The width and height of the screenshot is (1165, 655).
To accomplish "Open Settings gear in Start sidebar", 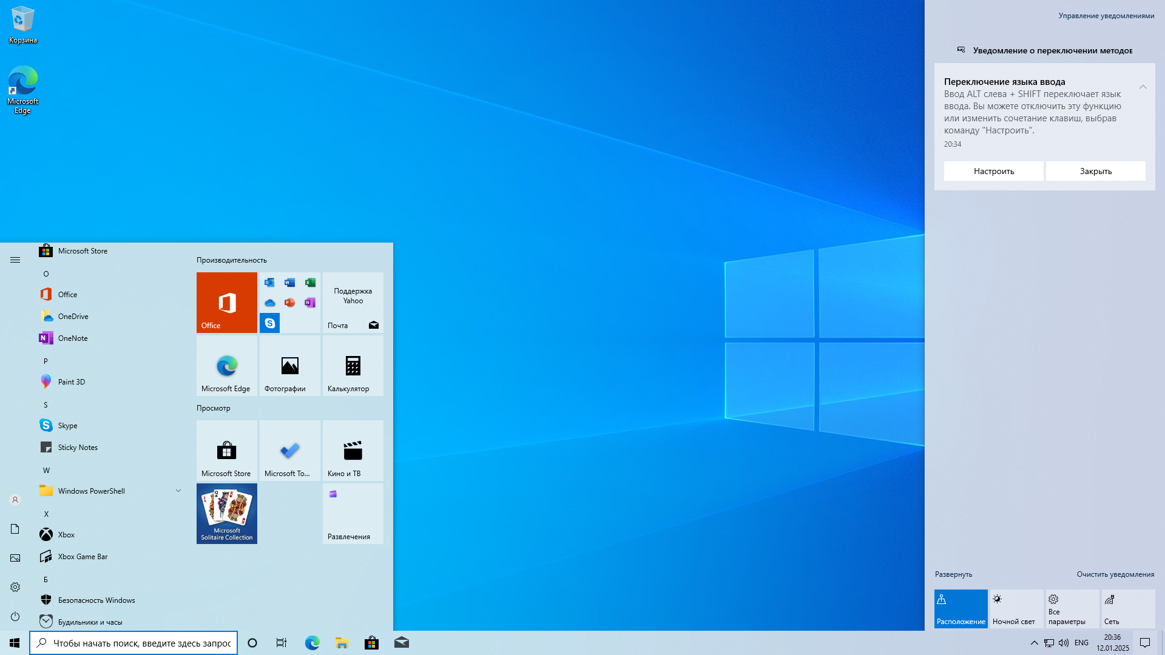I will 15,587.
